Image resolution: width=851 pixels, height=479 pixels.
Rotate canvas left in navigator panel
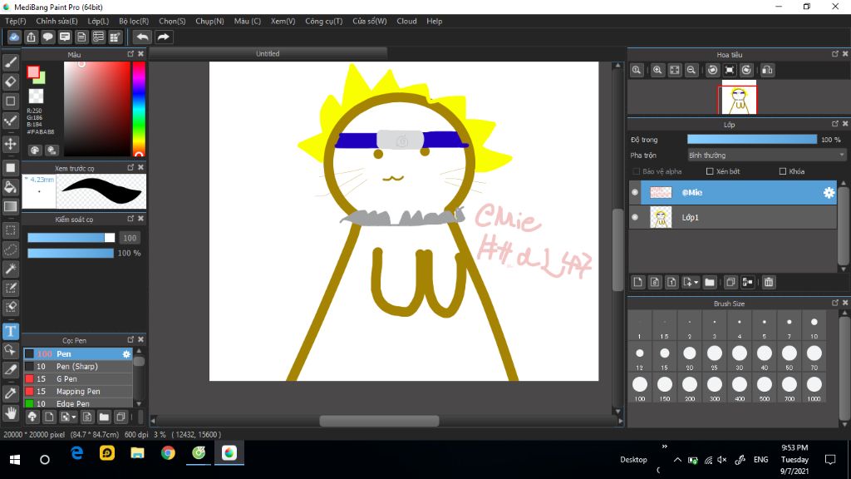coord(712,70)
